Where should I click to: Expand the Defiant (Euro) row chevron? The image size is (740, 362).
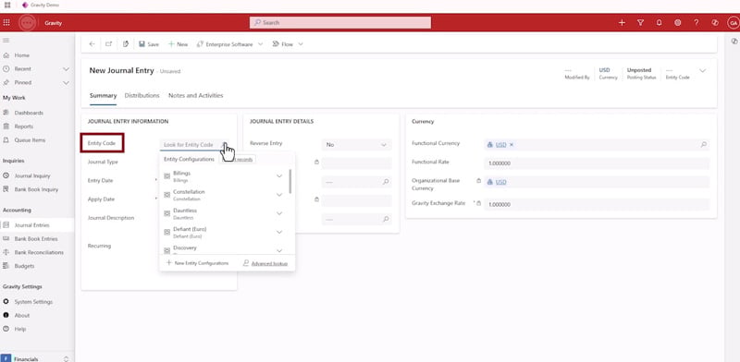[x=279, y=232]
